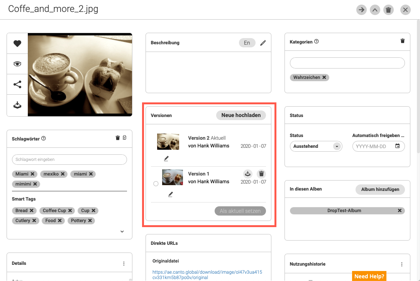Click the Wahrzeichen category label

307,77
